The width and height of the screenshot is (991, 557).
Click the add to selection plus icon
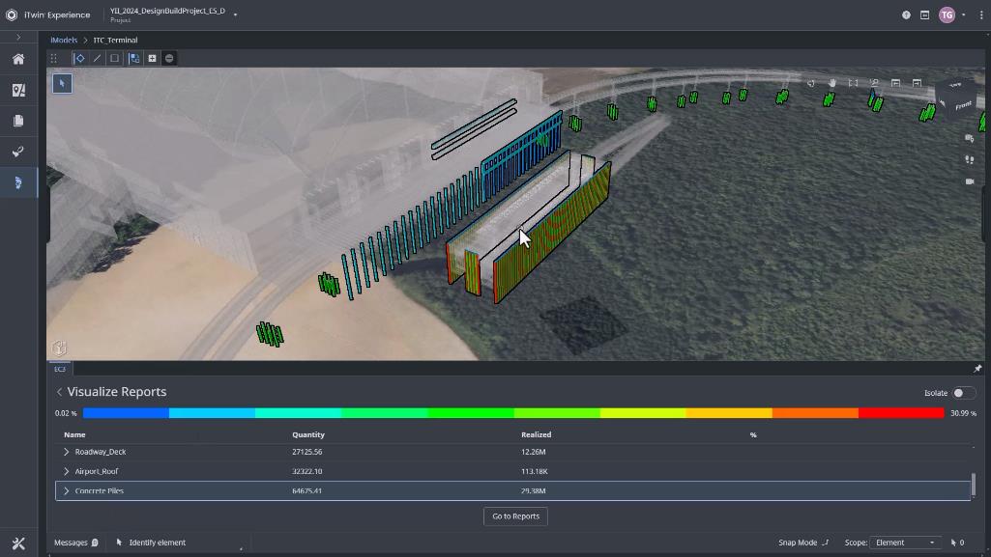point(152,59)
